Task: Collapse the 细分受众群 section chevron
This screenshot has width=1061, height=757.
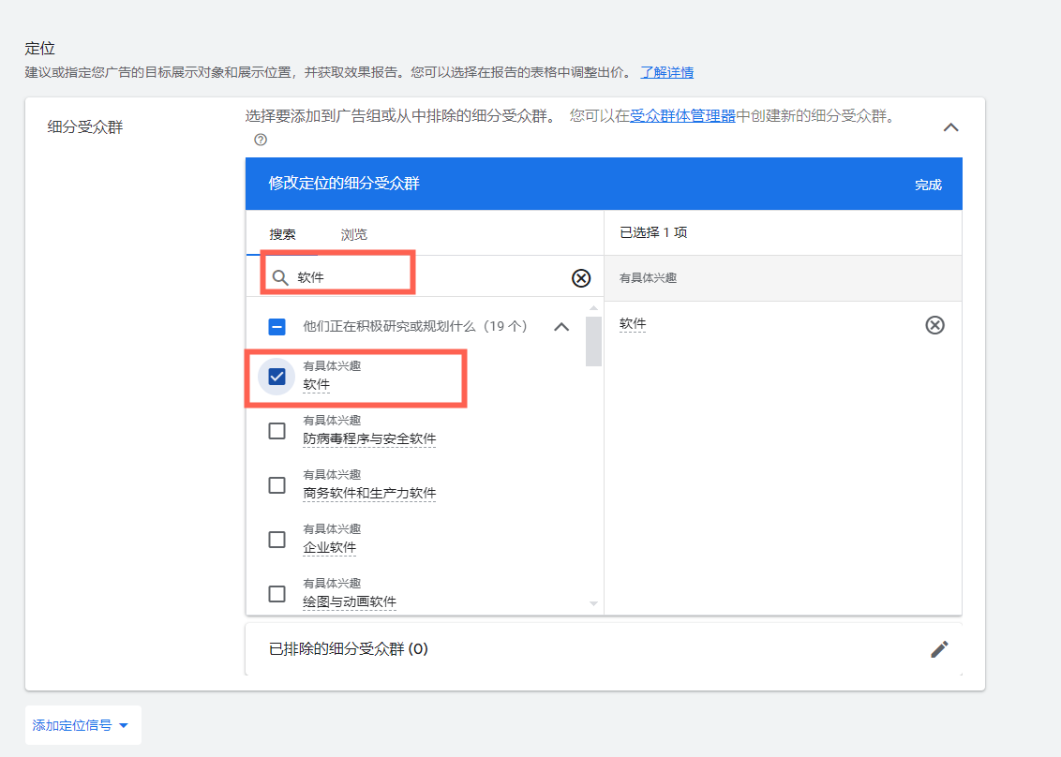Action: (950, 127)
